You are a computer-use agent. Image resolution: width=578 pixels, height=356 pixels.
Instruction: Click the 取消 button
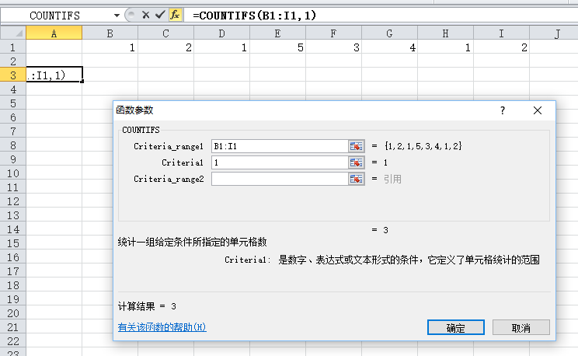click(521, 327)
